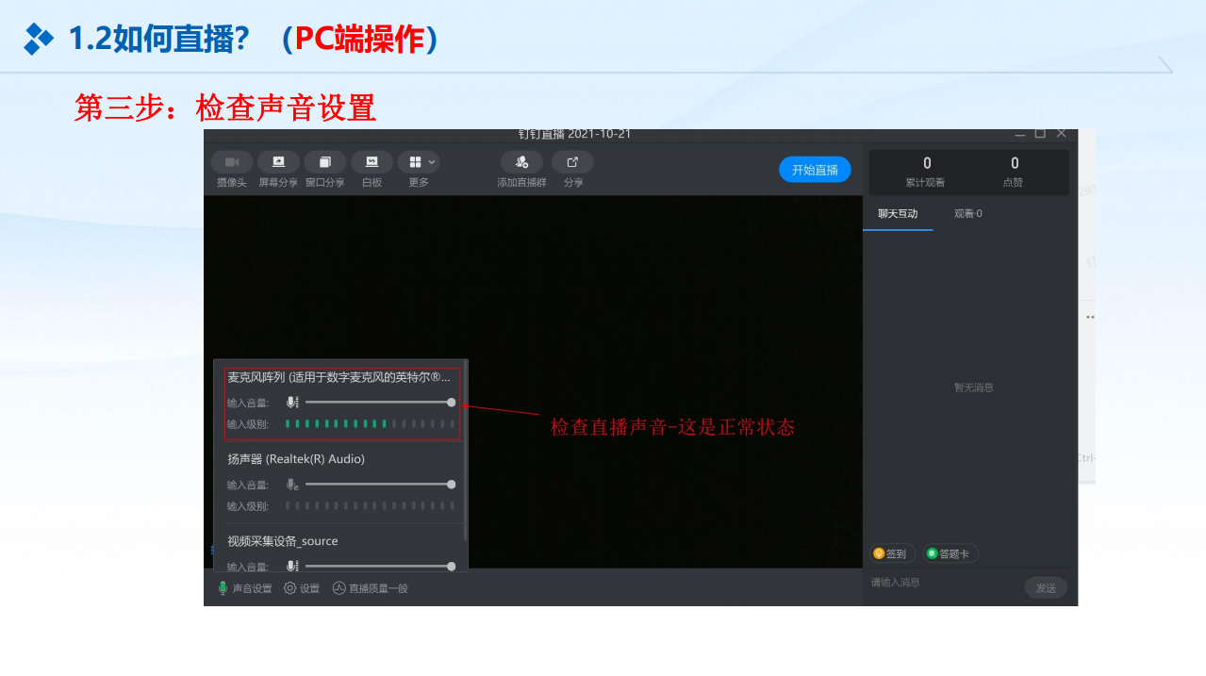Switch to the 聊天互动 tab
Screen dimensions: 1206x676
[898, 214]
